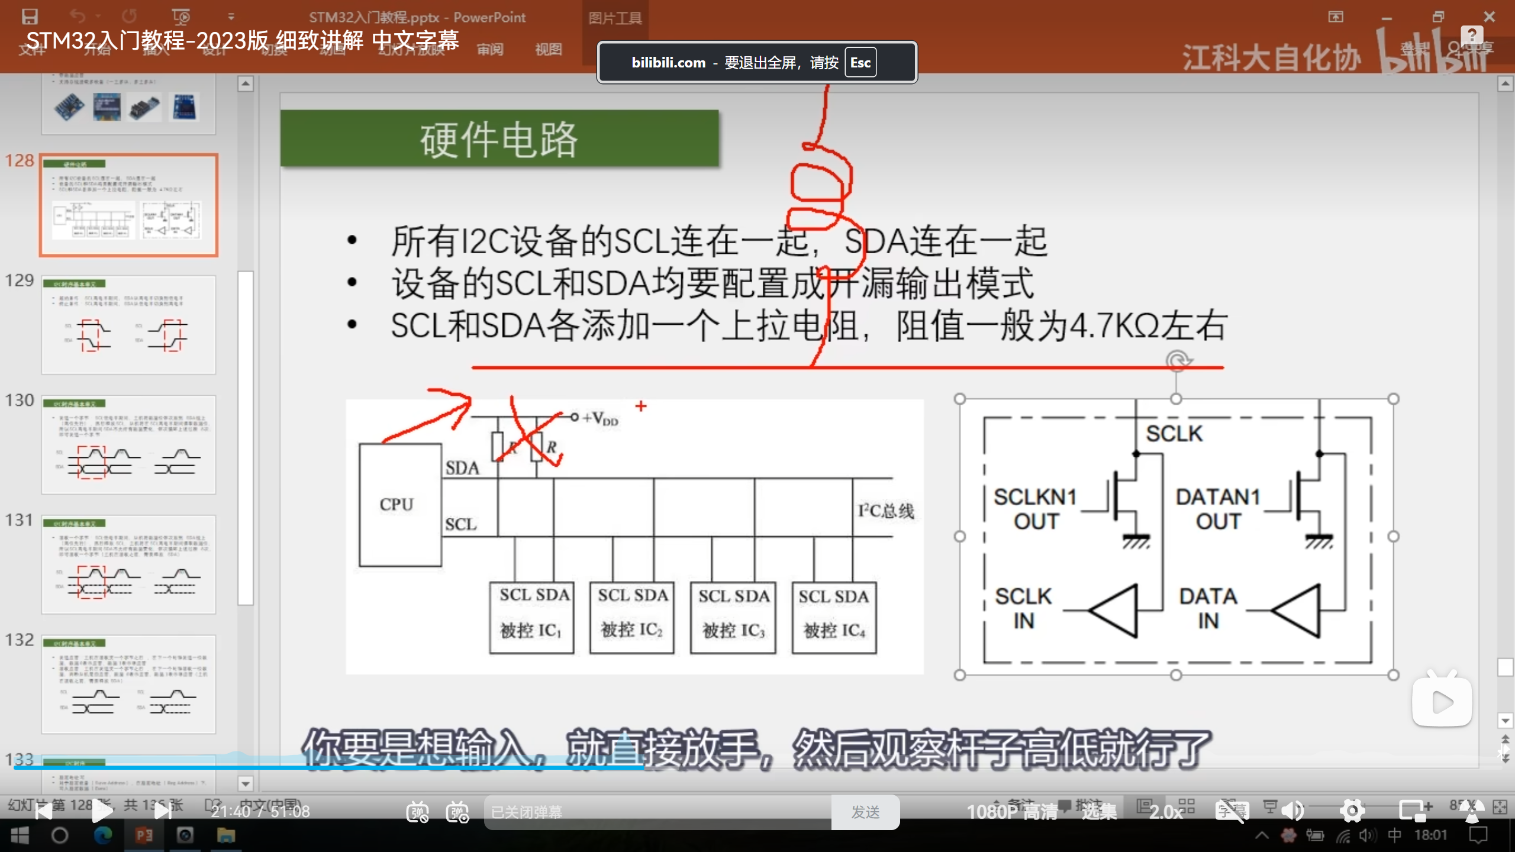Toggle danmaku display on or off

click(x=418, y=812)
